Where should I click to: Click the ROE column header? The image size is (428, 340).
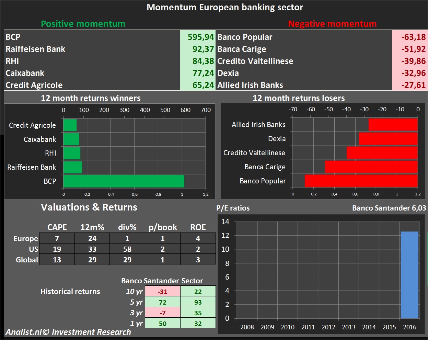[x=198, y=227]
